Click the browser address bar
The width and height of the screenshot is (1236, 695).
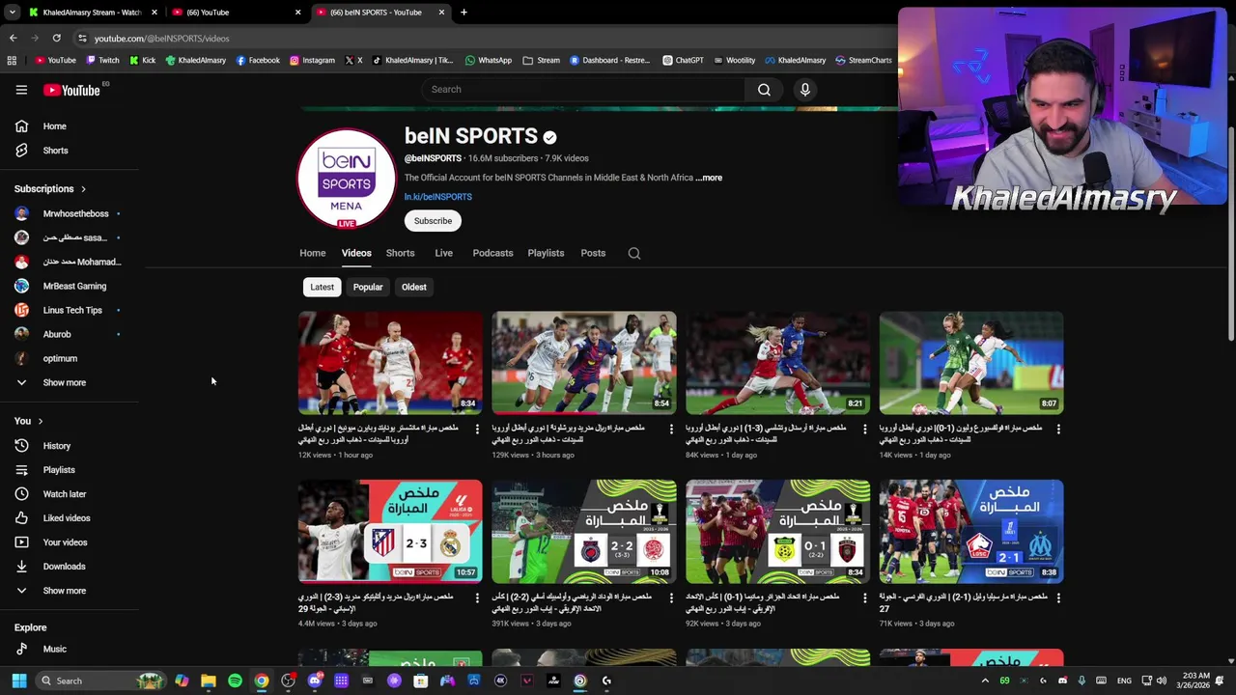pyautogui.click(x=483, y=39)
